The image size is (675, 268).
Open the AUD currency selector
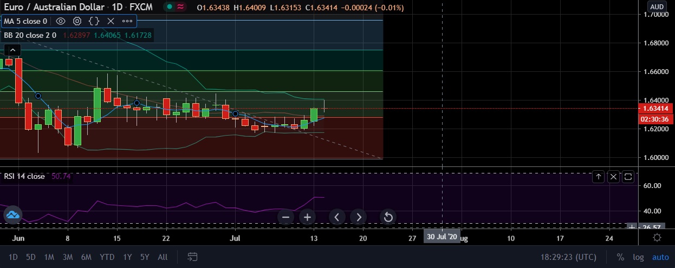pyautogui.click(x=657, y=6)
